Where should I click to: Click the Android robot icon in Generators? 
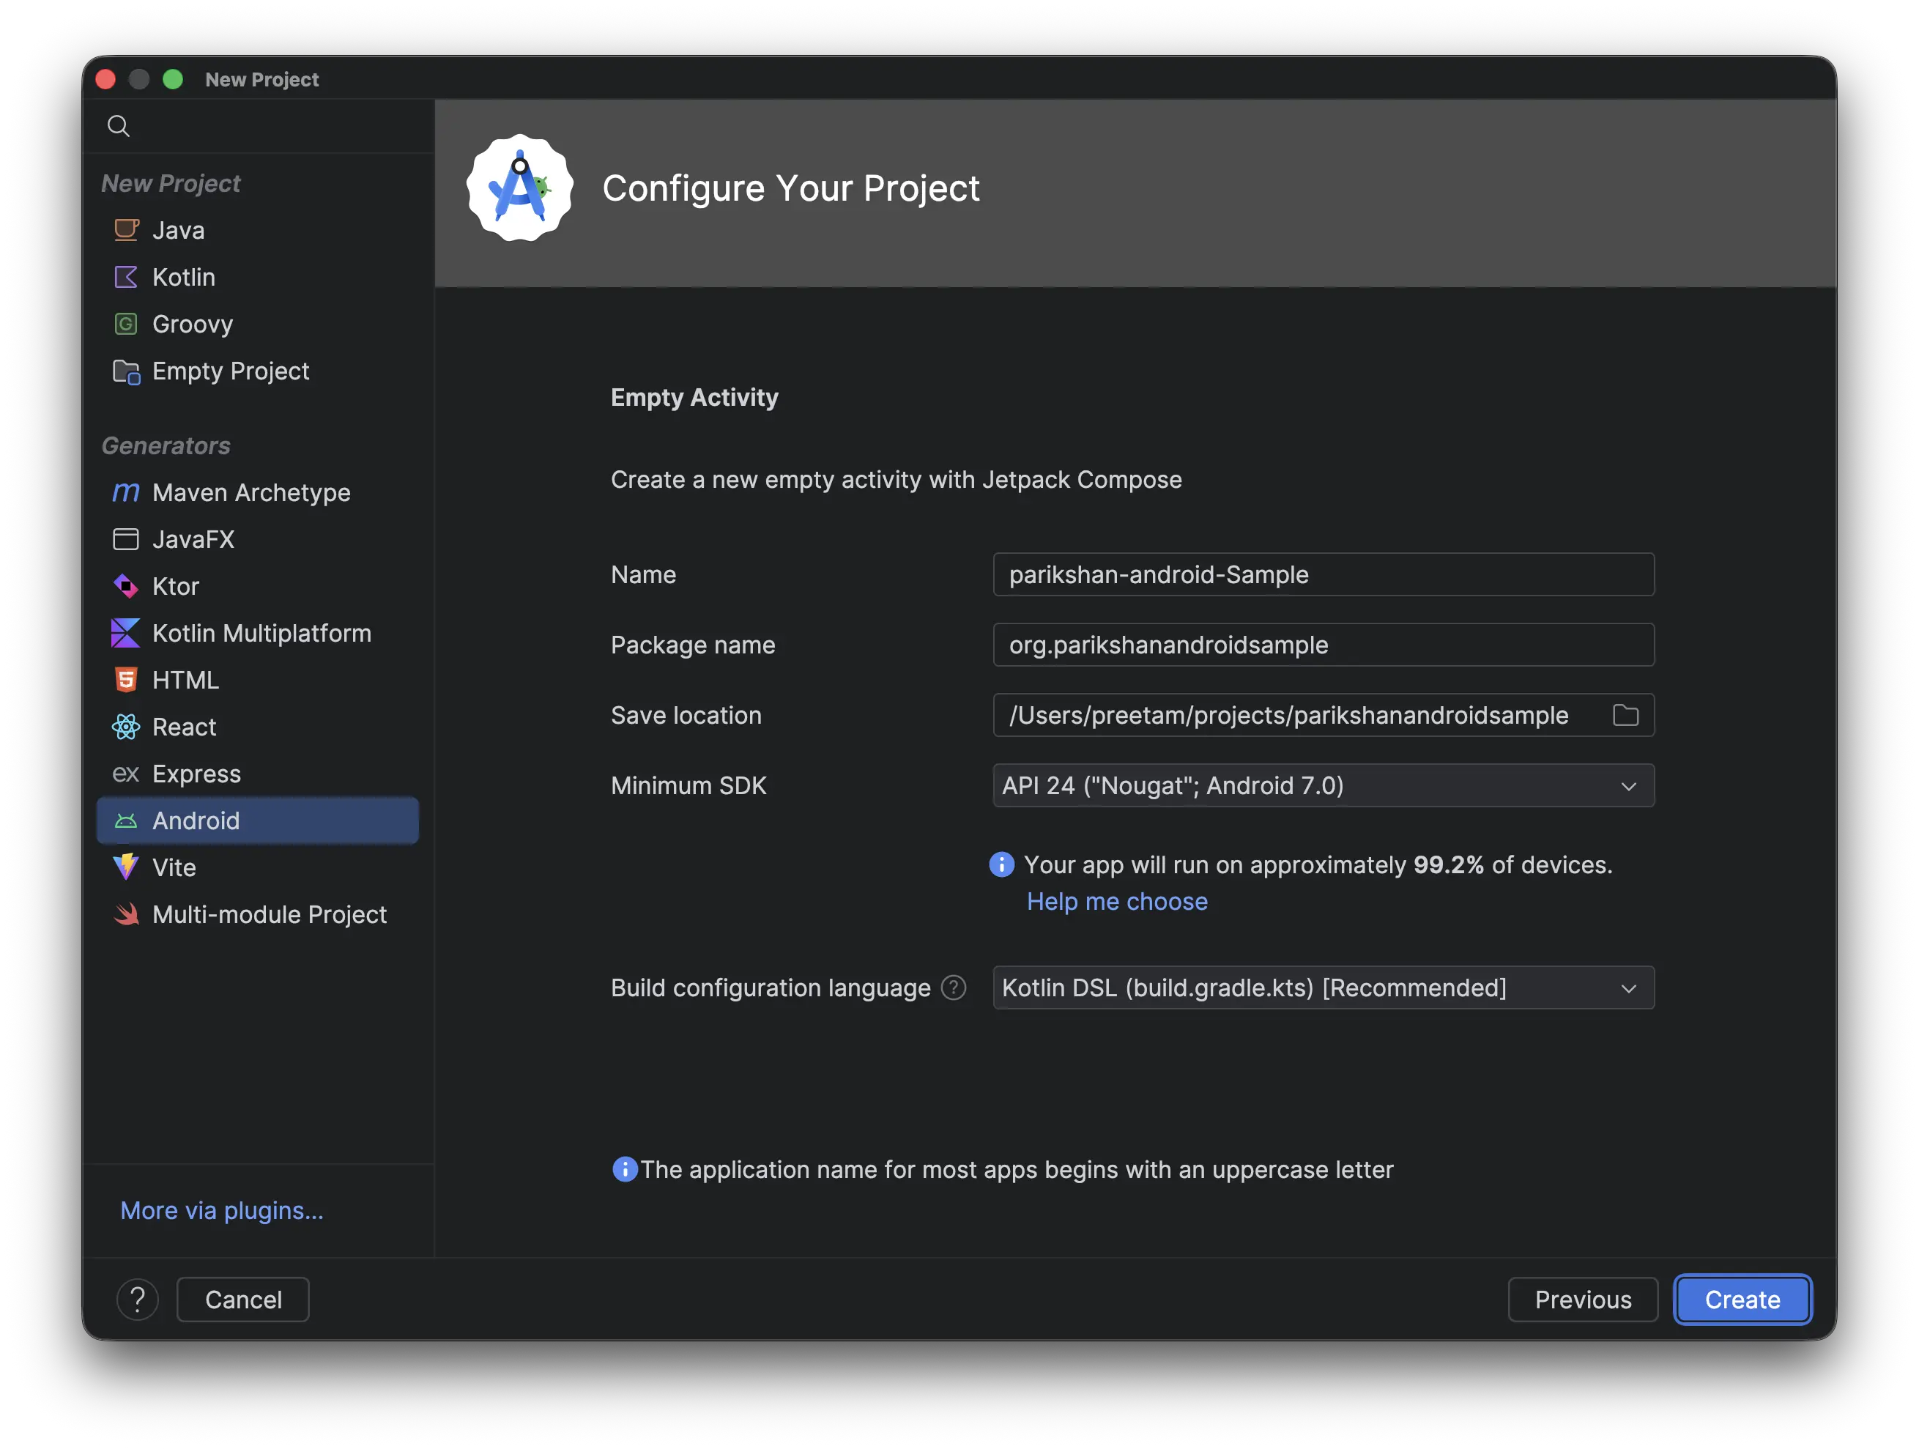pyautogui.click(x=126, y=820)
